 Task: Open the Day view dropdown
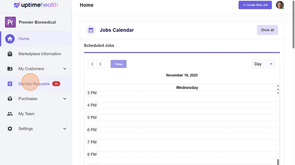click(x=263, y=64)
